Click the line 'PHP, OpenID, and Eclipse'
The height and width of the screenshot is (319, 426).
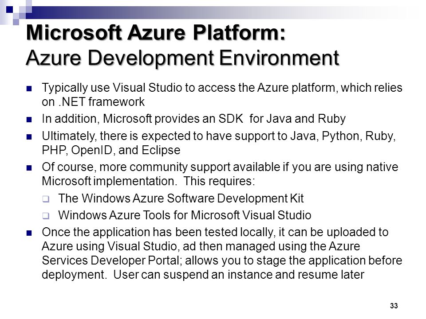[111, 150]
